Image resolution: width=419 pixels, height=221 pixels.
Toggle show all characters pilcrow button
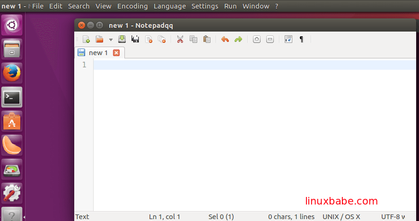tap(302, 40)
